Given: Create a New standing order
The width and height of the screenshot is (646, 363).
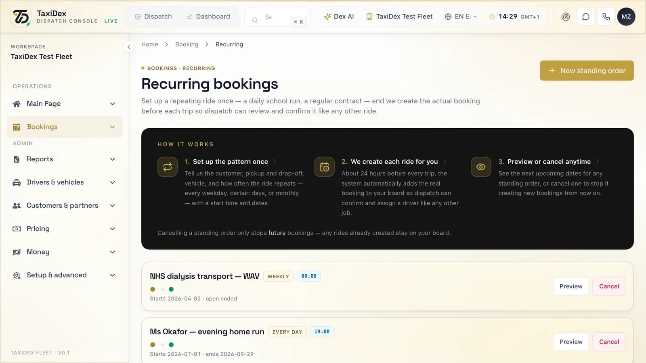Looking at the screenshot, I should [587, 71].
